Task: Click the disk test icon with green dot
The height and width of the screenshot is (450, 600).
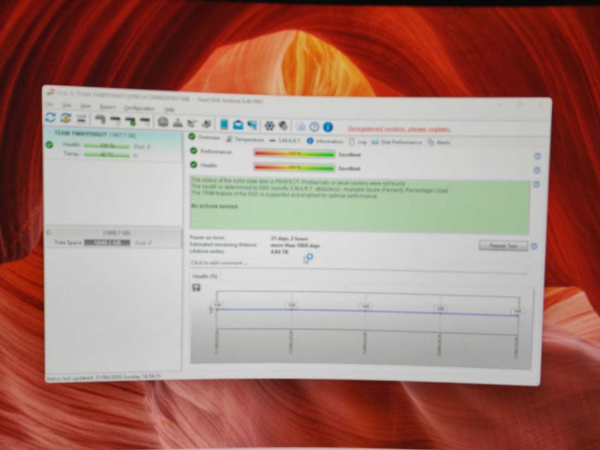Action: 131,122
